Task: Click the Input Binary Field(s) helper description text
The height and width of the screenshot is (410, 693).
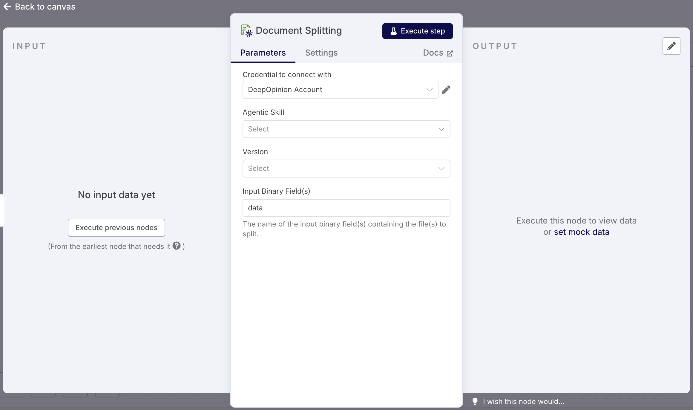Action: pyautogui.click(x=344, y=229)
